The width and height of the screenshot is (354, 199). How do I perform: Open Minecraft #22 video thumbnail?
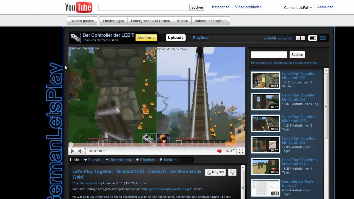[265, 145]
